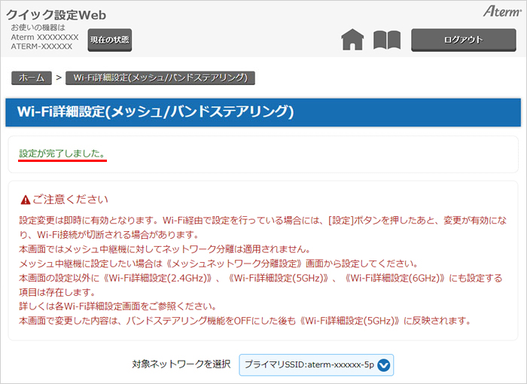Open the プライマリSSID network dropdown
Screen dimensions: 527x384
316,365
